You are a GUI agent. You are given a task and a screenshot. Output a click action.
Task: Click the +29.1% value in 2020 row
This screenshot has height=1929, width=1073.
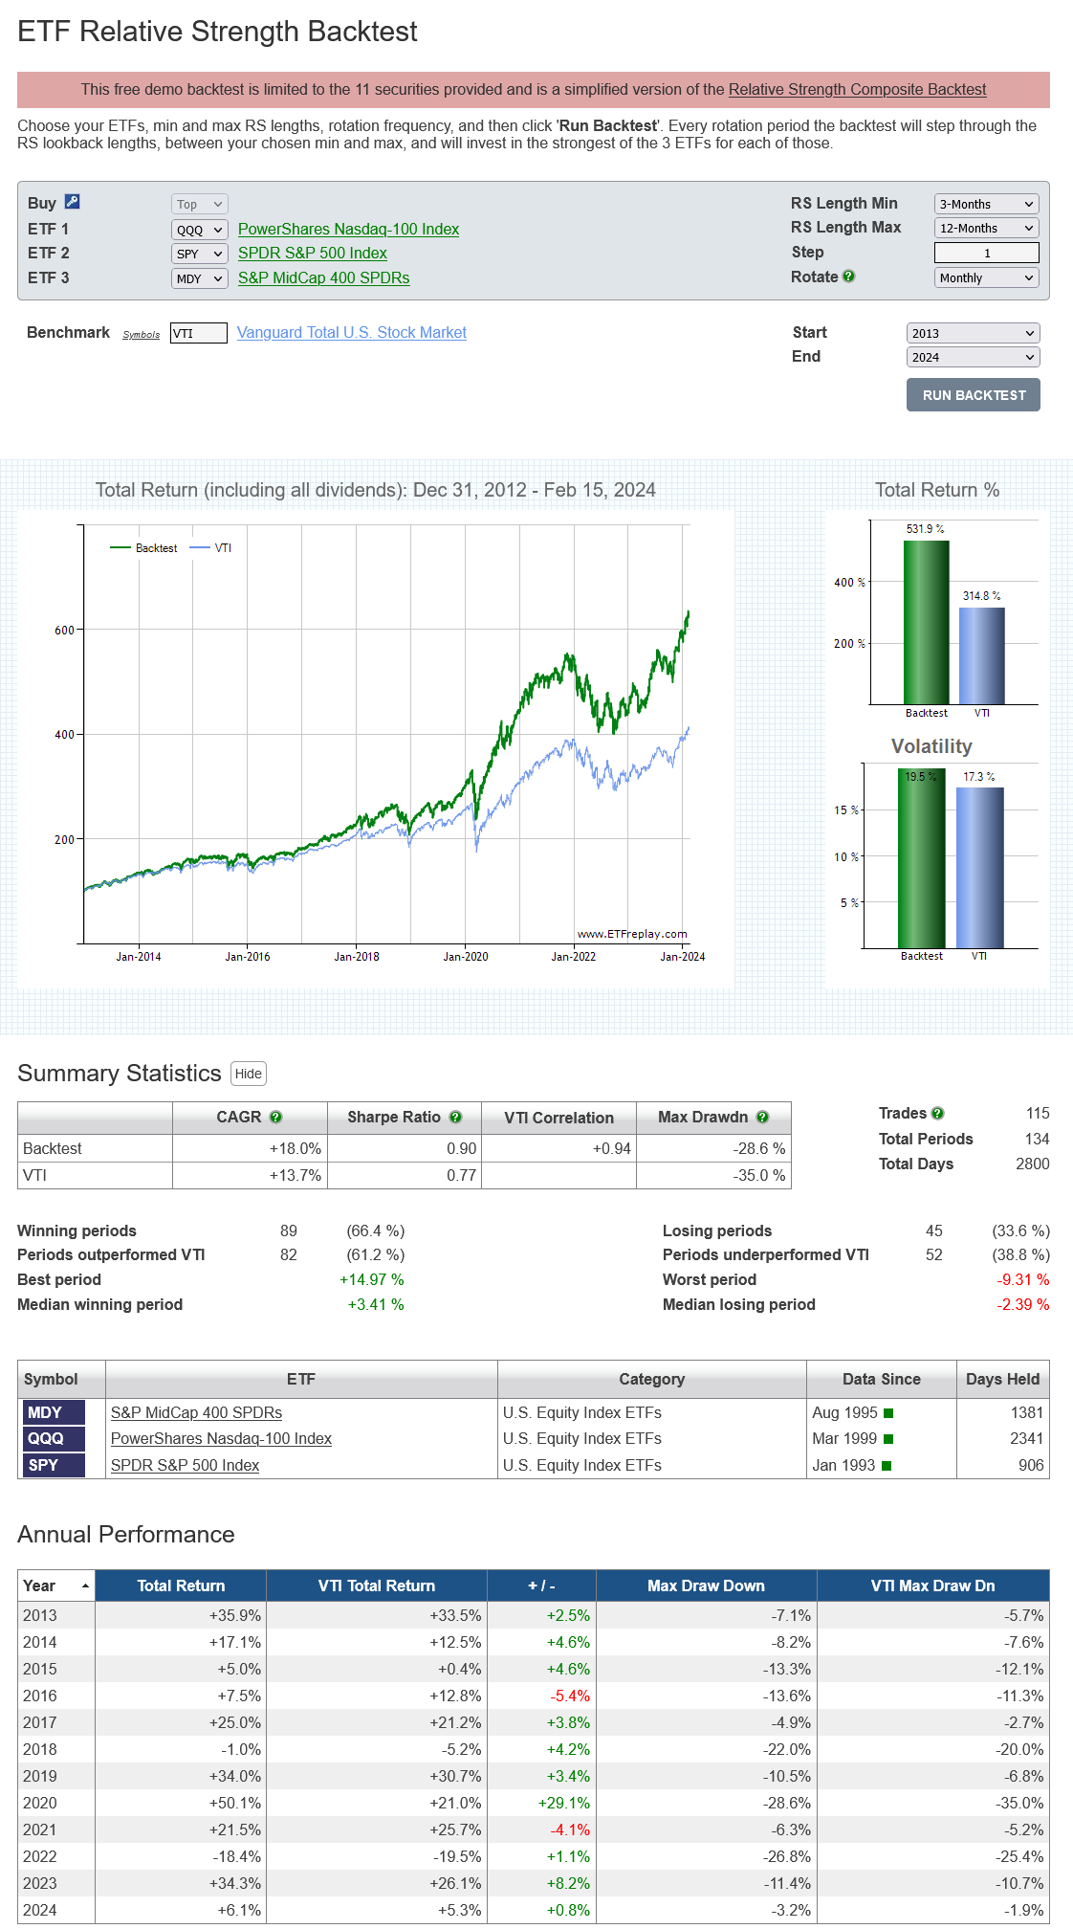[x=564, y=1803]
